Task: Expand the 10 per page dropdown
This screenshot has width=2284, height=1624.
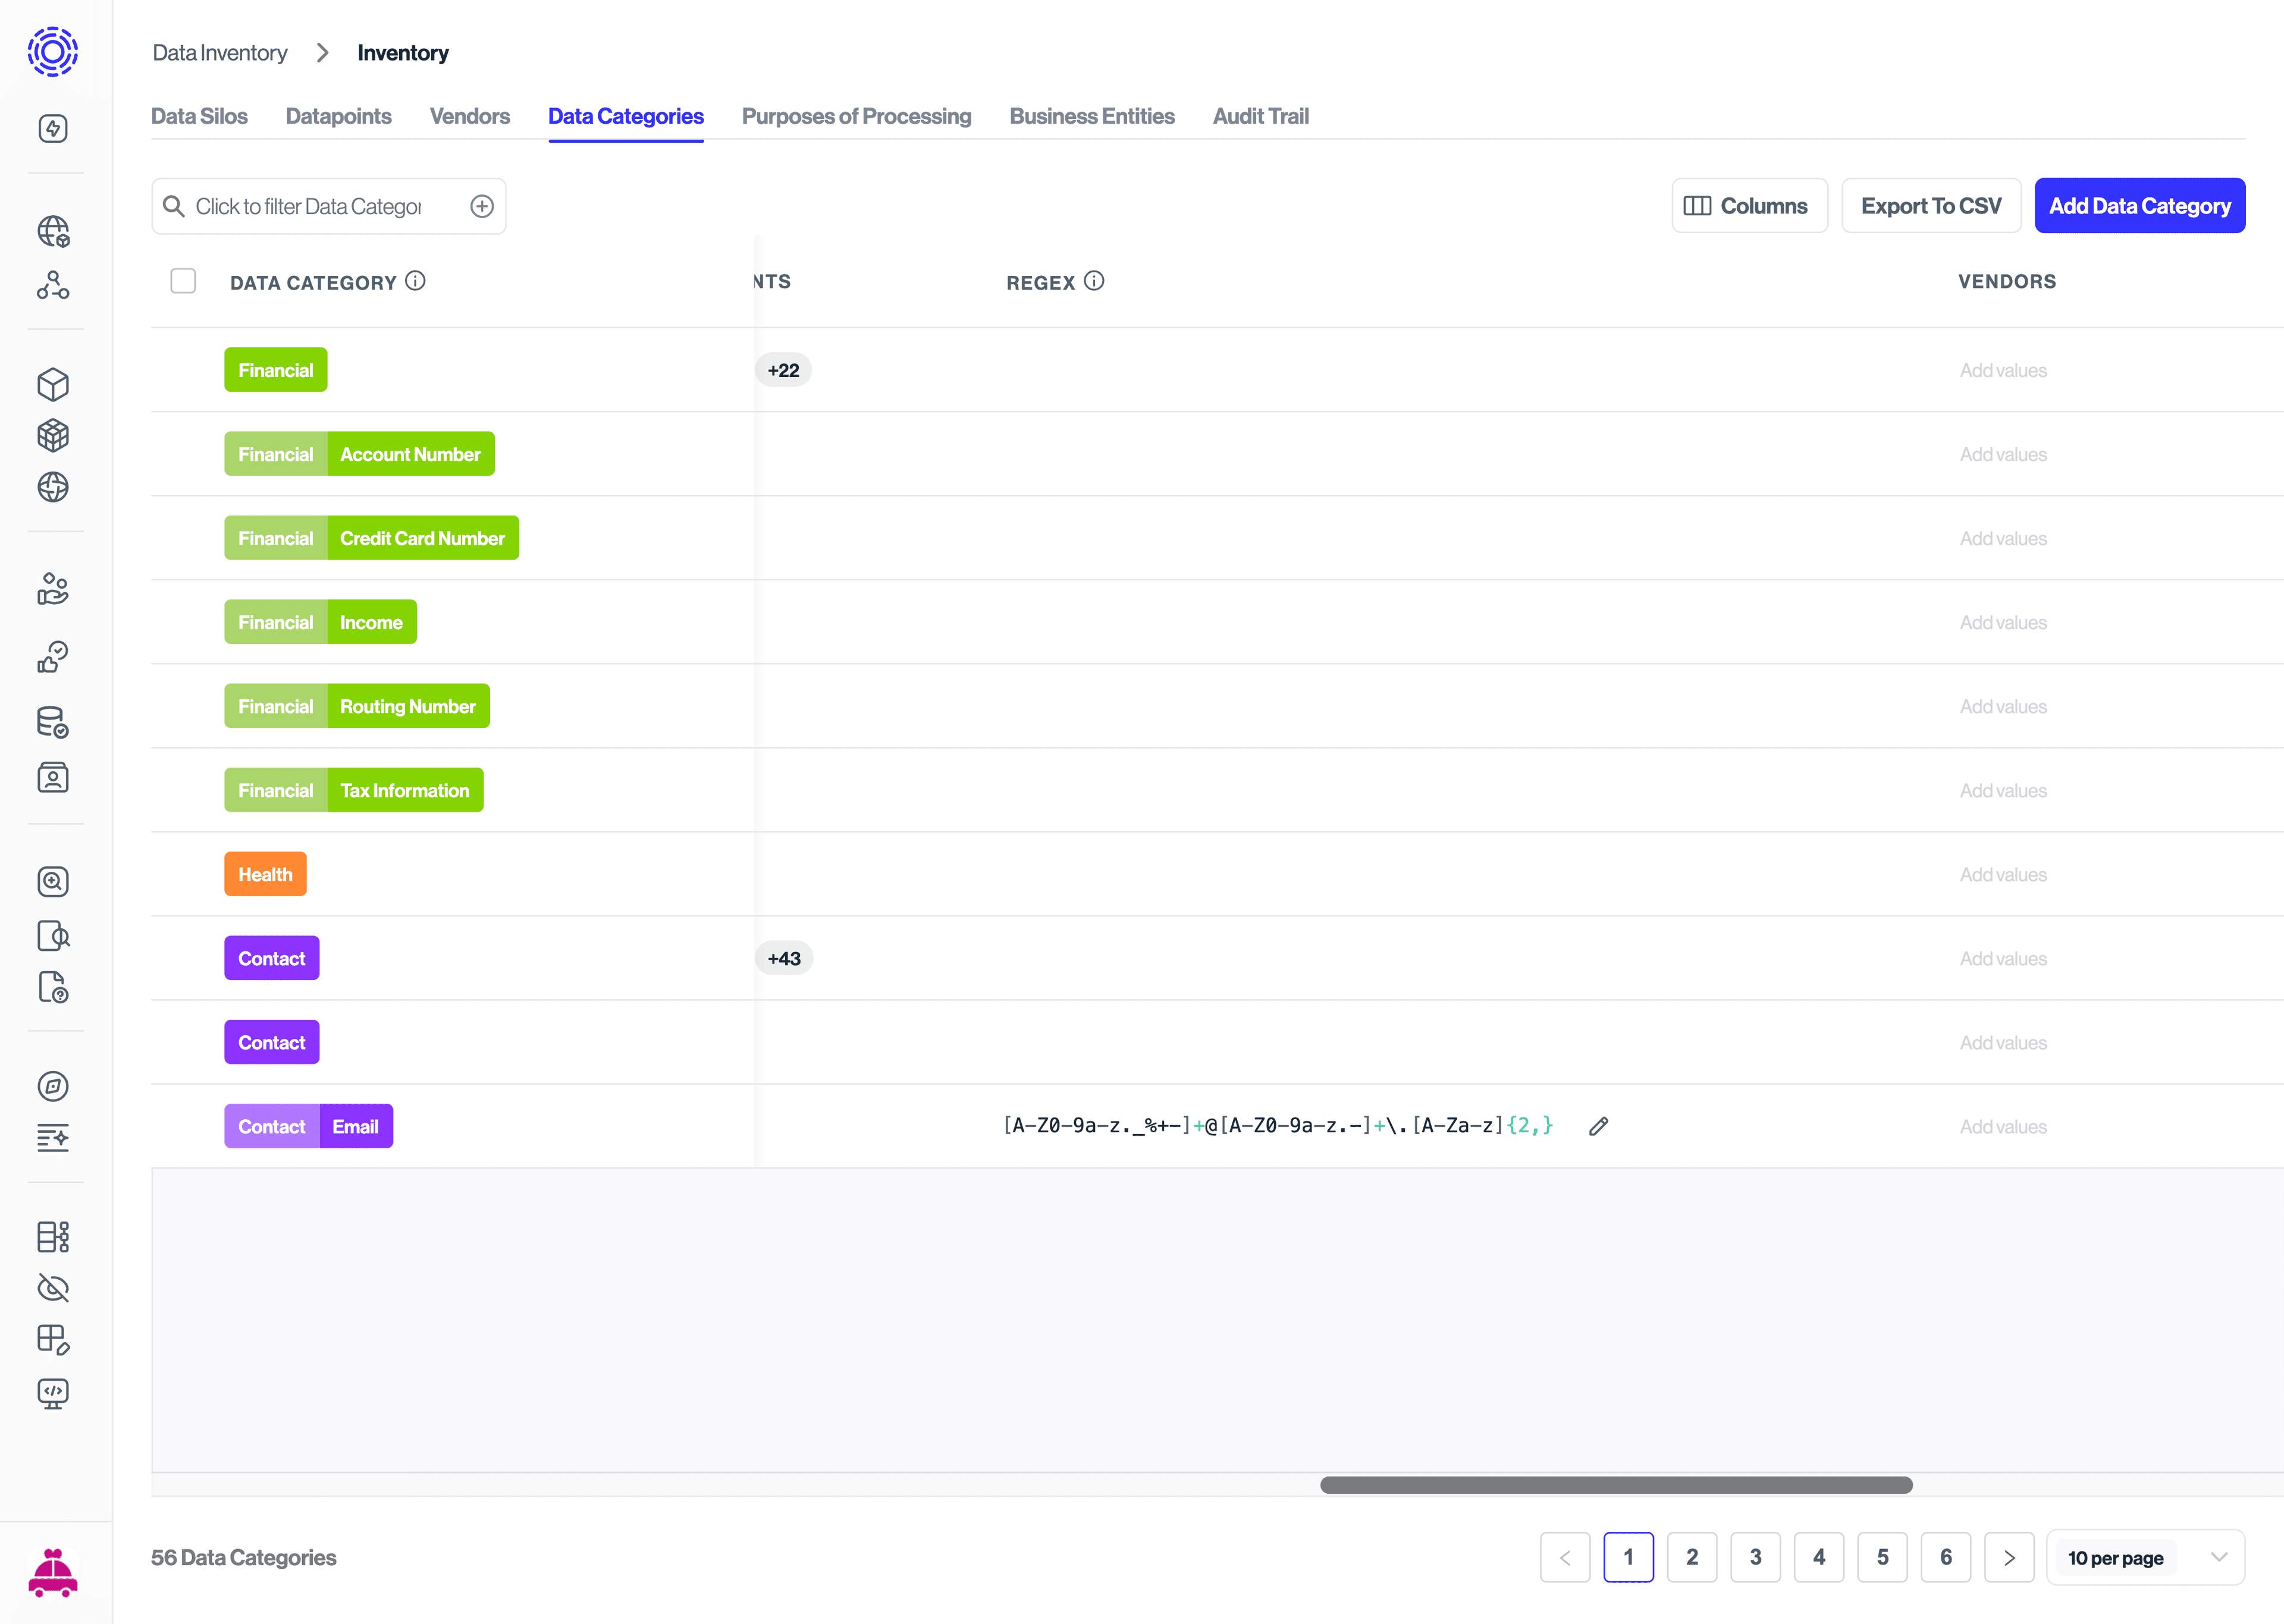Action: click(x=2144, y=1557)
